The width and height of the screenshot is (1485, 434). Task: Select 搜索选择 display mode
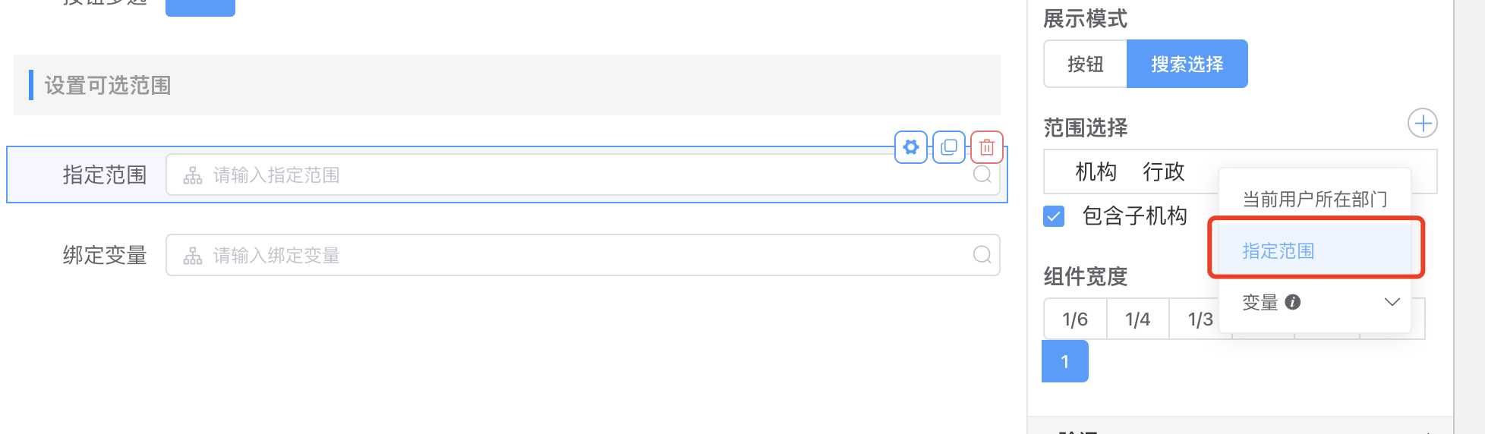click(x=1187, y=64)
